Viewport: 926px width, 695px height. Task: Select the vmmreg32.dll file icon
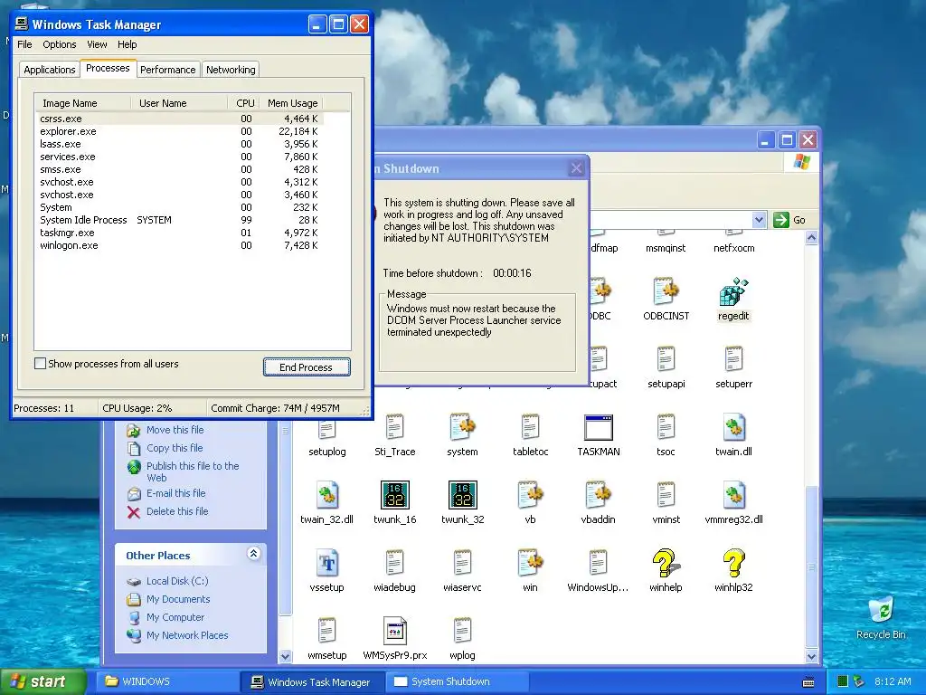click(733, 495)
